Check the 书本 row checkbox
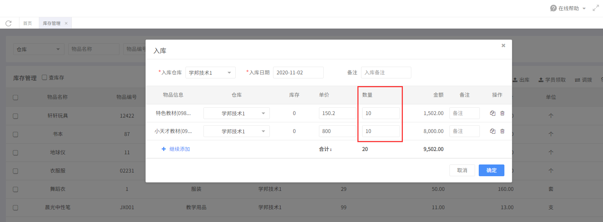The width and height of the screenshot is (603, 222). click(x=15, y=134)
